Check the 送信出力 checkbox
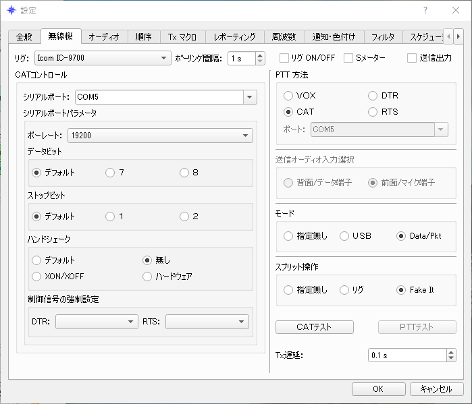Viewport: 472px width, 404px height. coord(411,58)
